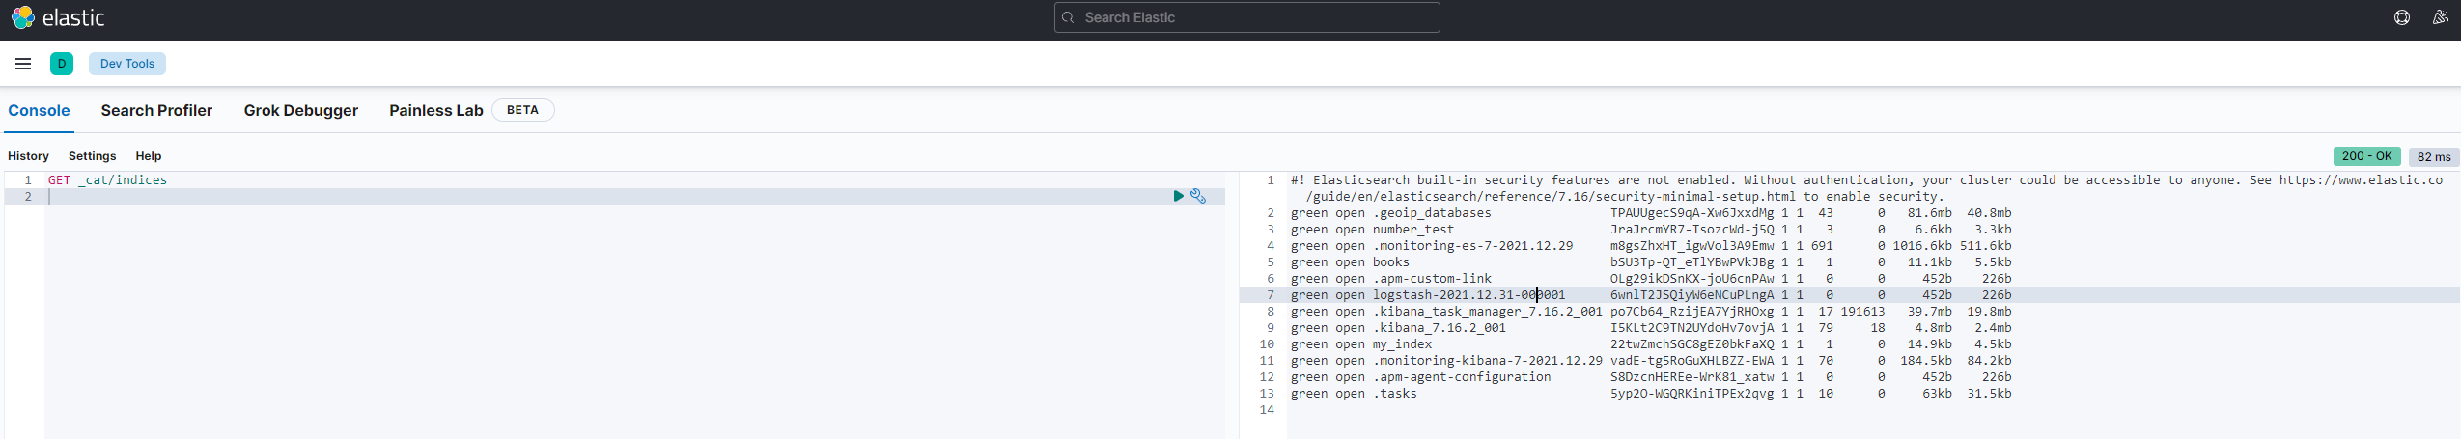Open the help menu icon in header
This screenshot has width=2461, height=439.
(2402, 17)
